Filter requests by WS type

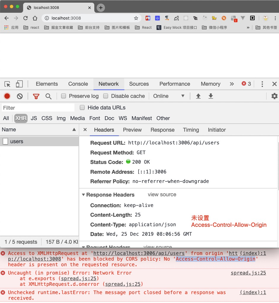coord(123,118)
